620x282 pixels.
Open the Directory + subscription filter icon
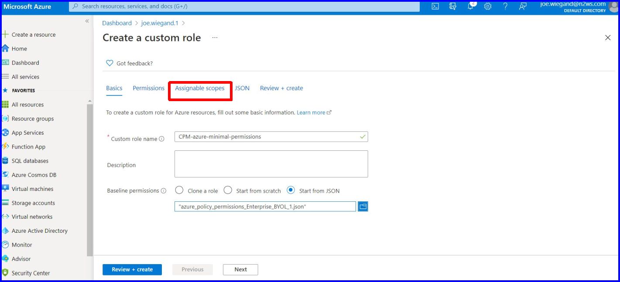point(453,7)
